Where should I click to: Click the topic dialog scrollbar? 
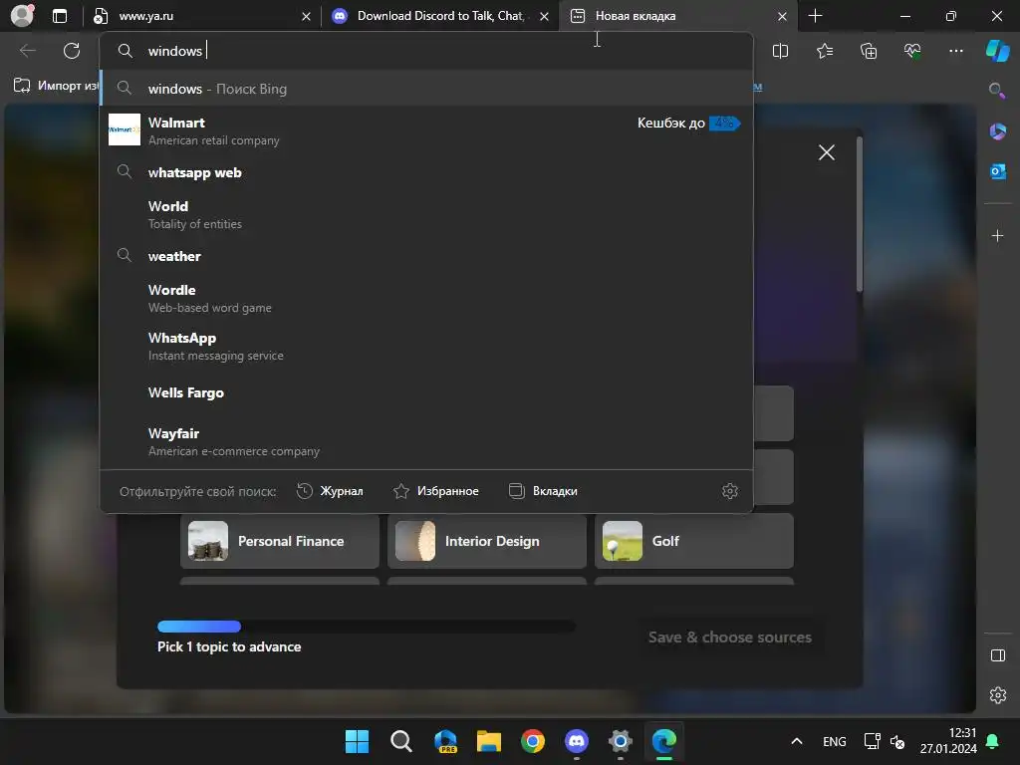point(860,215)
